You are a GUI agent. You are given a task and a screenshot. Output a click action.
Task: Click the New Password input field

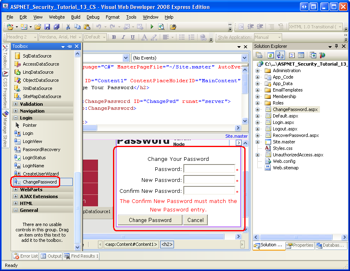[209, 180]
